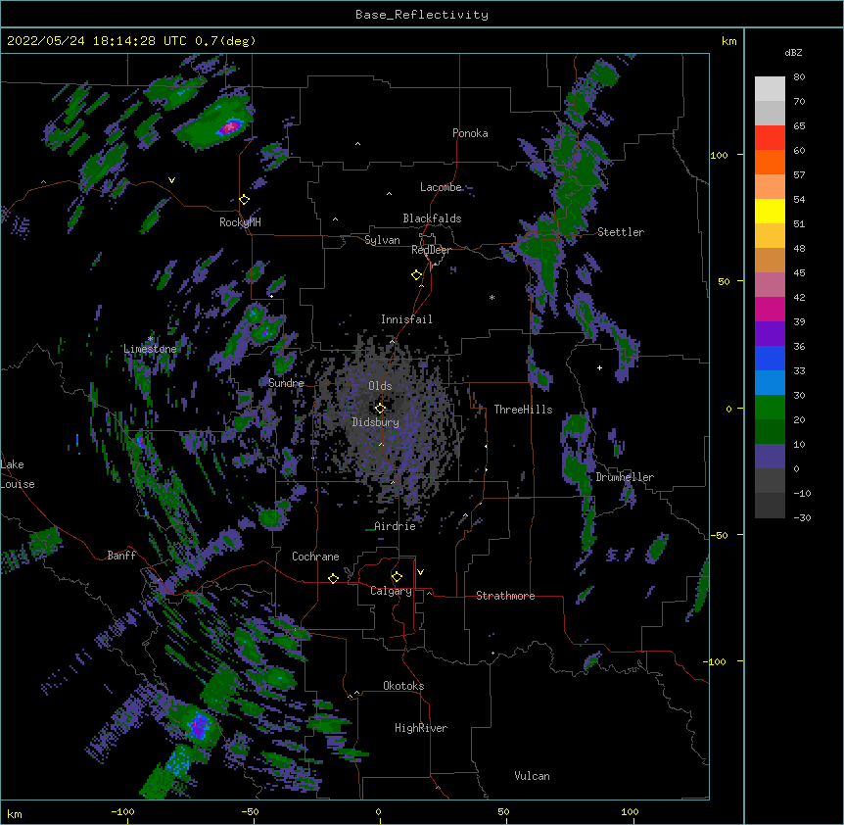Click the purple storm cell in the southwest corner

pyautogui.click(x=199, y=726)
